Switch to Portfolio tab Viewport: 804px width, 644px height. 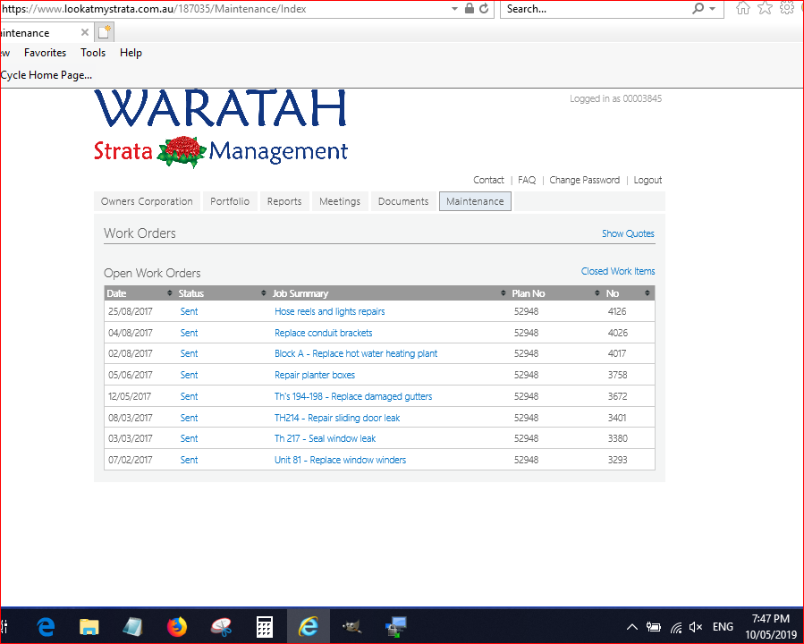[230, 201]
